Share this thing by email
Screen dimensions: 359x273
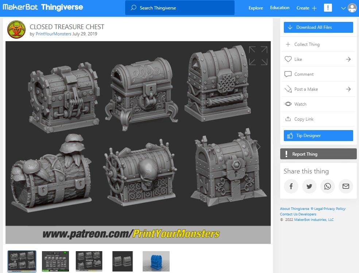346,186
